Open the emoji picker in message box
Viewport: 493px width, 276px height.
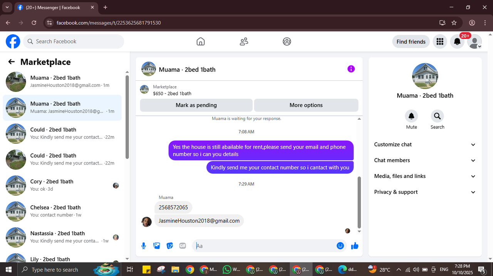pos(340,246)
